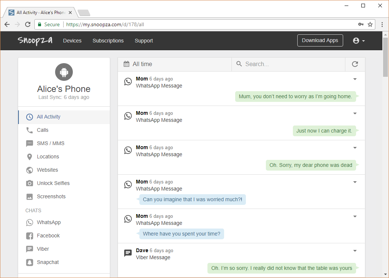Click the saved password key icon
Screen dimensions: 389x278
361,24
